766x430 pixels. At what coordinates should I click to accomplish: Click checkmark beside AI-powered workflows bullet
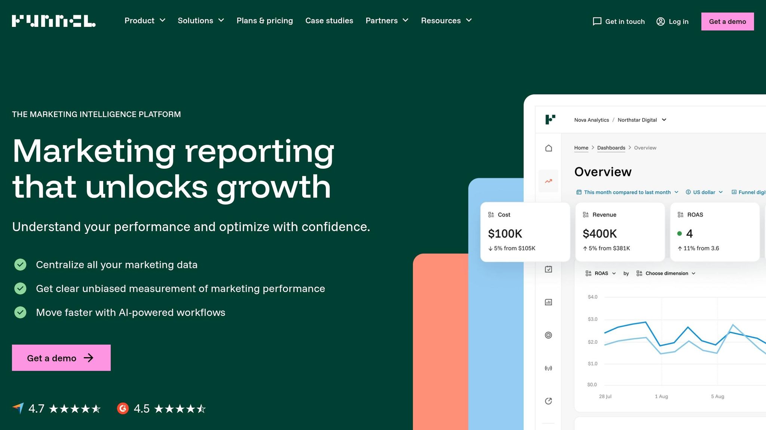pyautogui.click(x=20, y=312)
